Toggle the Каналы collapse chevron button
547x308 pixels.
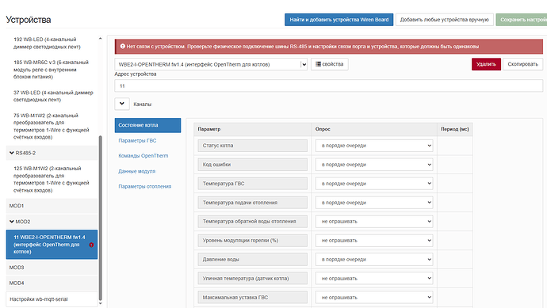pyautogui.click(x=122, y=104)
